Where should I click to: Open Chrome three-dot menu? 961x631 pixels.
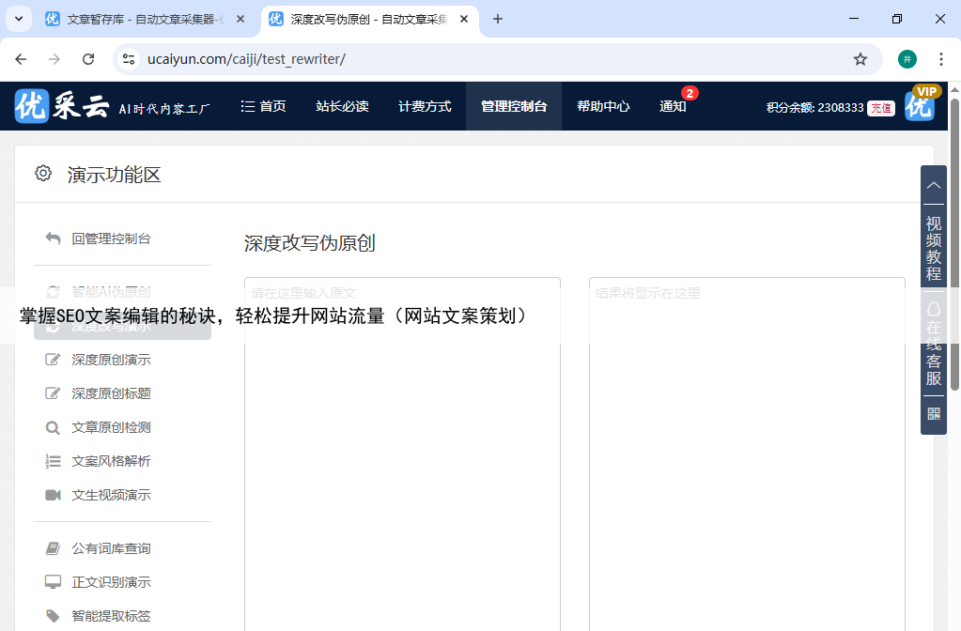pos(940,59)
